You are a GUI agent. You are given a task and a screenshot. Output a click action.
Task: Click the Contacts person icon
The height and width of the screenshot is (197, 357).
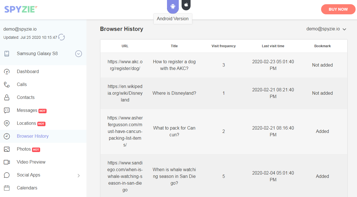[x=7, y=97]
